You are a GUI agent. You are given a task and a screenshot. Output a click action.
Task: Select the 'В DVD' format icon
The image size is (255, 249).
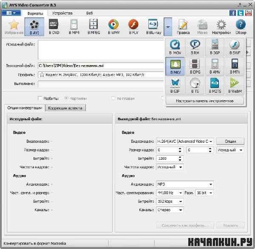click(x=54, y=27)
